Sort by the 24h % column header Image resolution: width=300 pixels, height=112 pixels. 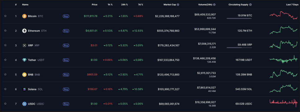[125, 5]
